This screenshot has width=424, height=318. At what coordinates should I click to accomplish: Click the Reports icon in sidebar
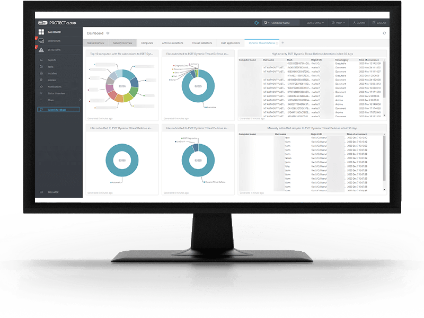(41, 60)
